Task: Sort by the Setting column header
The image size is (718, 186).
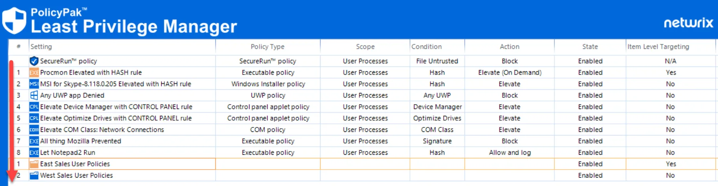Action: tap(41, 46)
